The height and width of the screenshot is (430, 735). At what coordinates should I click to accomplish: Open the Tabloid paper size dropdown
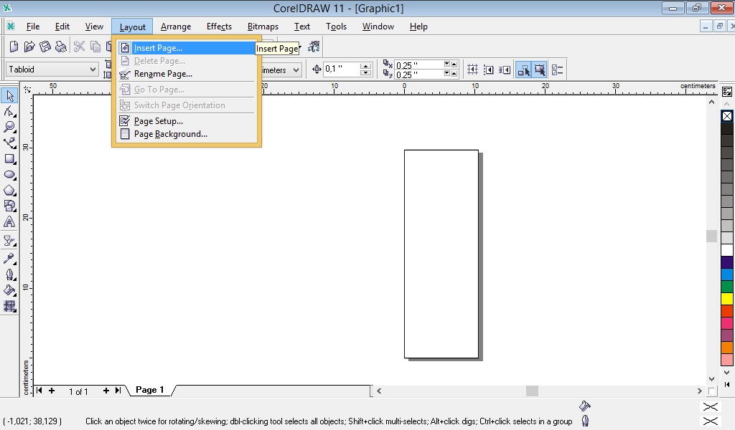coord(93,70)
